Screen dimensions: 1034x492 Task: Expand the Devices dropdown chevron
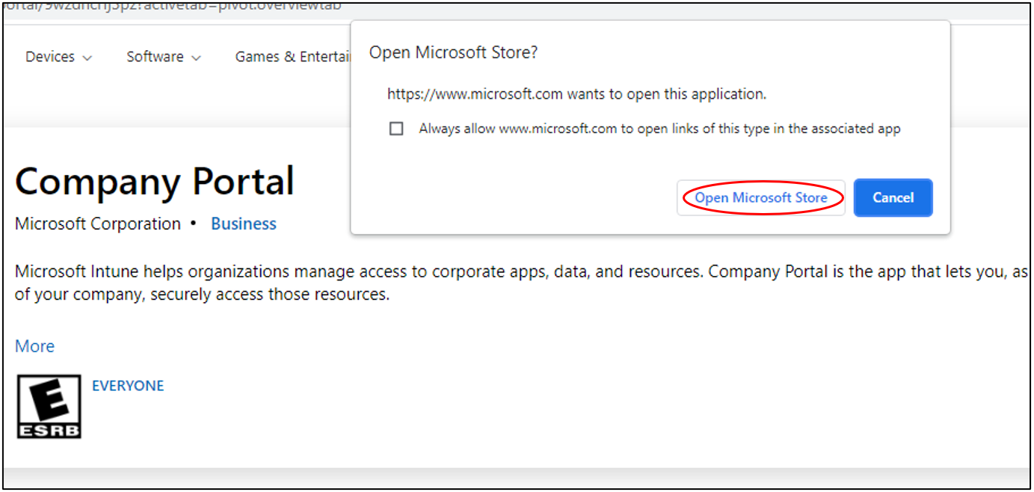(87, 58)
